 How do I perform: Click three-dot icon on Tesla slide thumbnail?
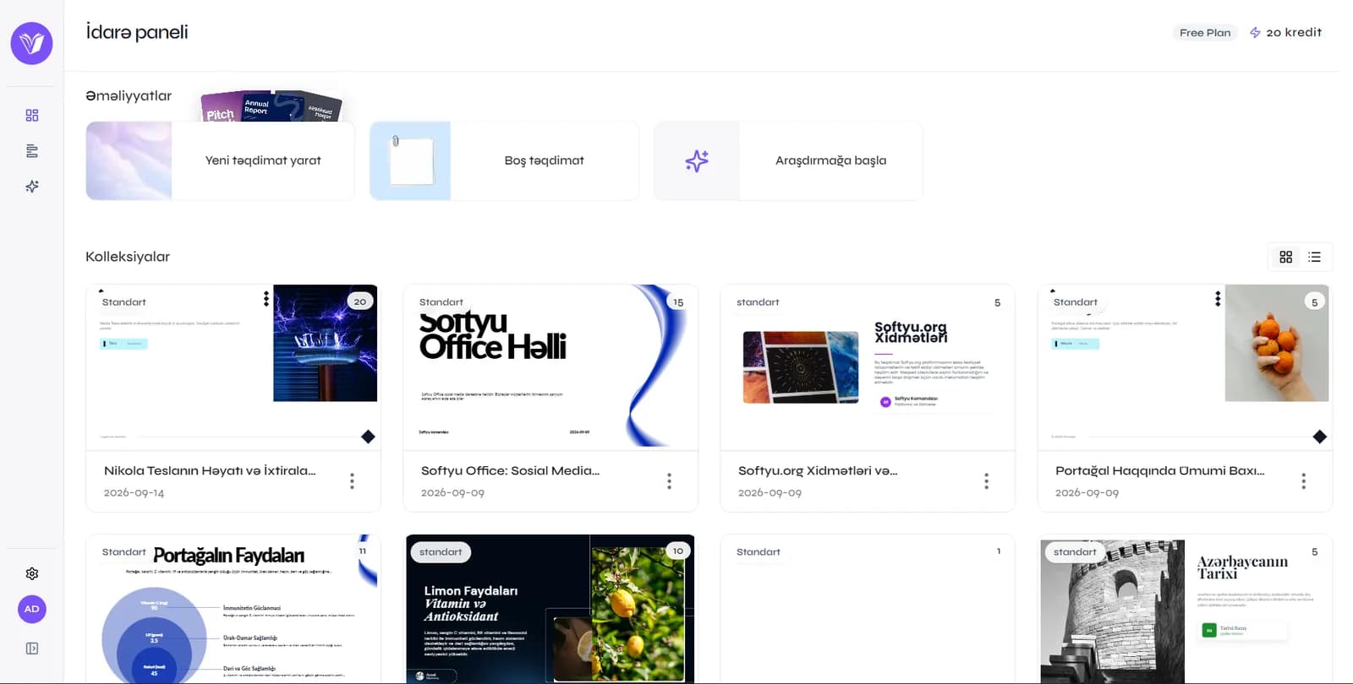point(266,299)
